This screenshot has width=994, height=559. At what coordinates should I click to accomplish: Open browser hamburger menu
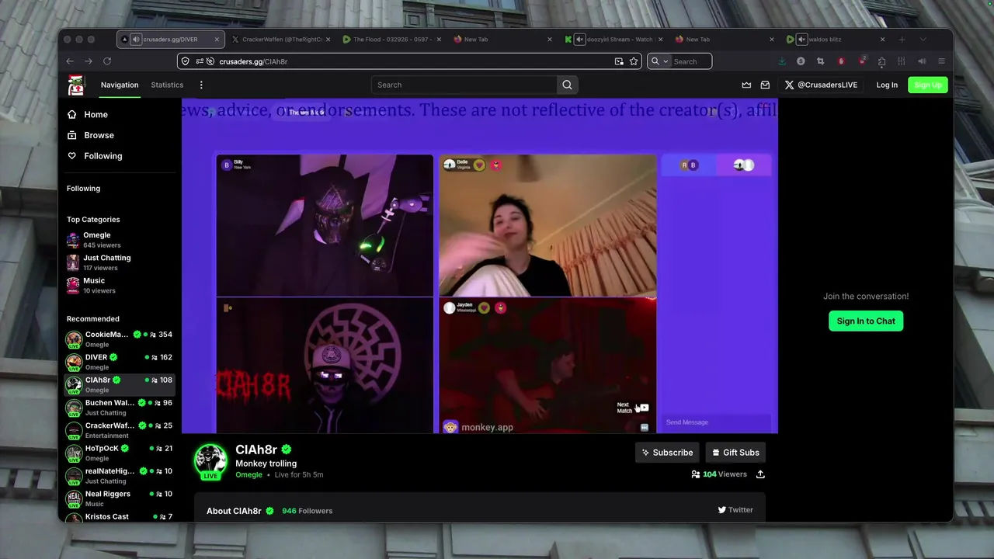[x=941, y=61]
